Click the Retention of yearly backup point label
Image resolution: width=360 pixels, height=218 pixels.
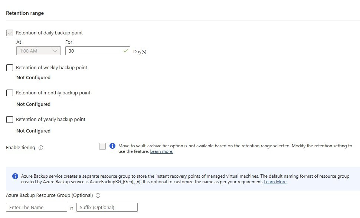[50, 119]
